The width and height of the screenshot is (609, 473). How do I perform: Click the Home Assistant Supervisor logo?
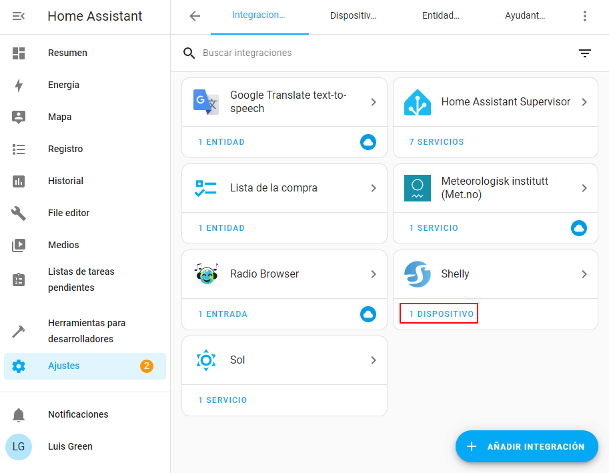coord(418,102)
